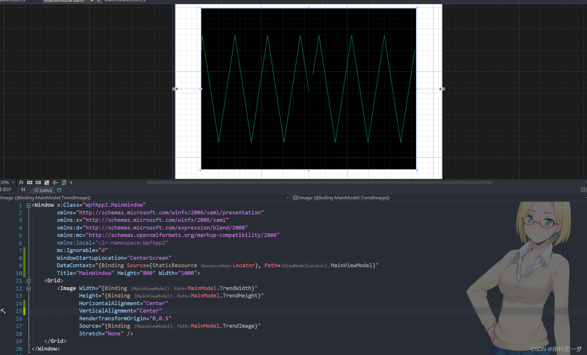Collapse the Grid element at line 11

click(29, 281)
